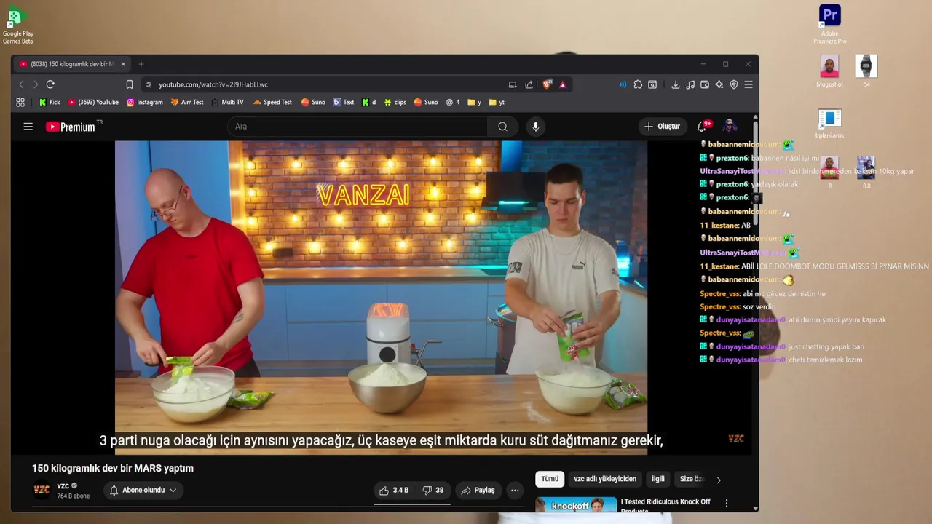Open the Brave Wallet icon
This screenshot has width=932, height=524.
tap(705, 84)
